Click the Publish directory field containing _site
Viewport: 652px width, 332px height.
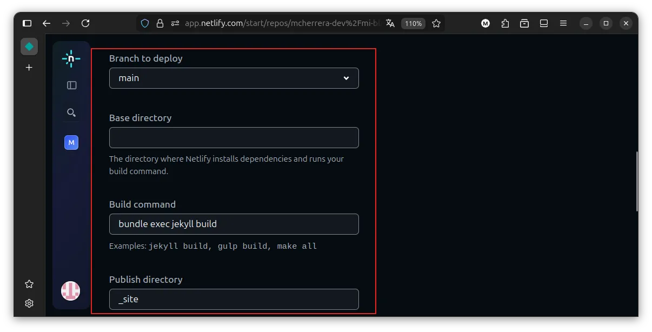click(234, 299)
